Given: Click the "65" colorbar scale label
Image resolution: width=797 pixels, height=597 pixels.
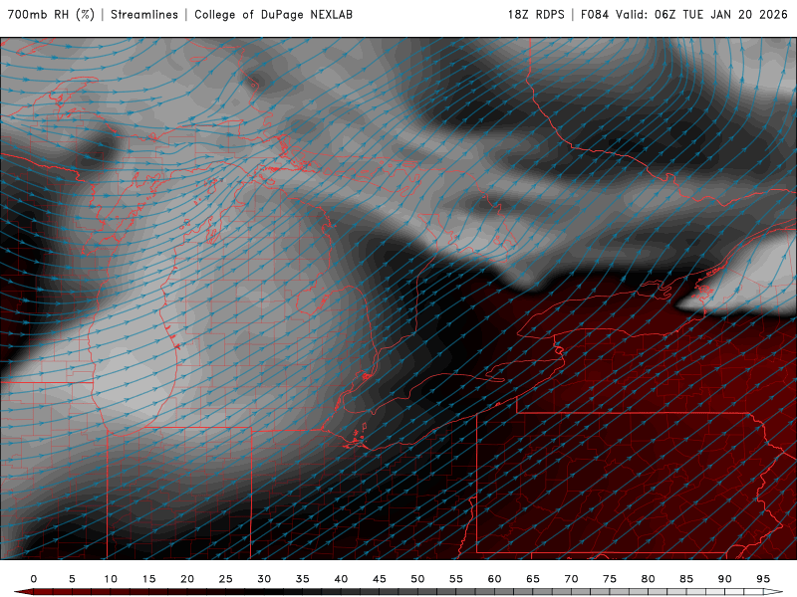Looking at the screenshot, I should point(533,579).
